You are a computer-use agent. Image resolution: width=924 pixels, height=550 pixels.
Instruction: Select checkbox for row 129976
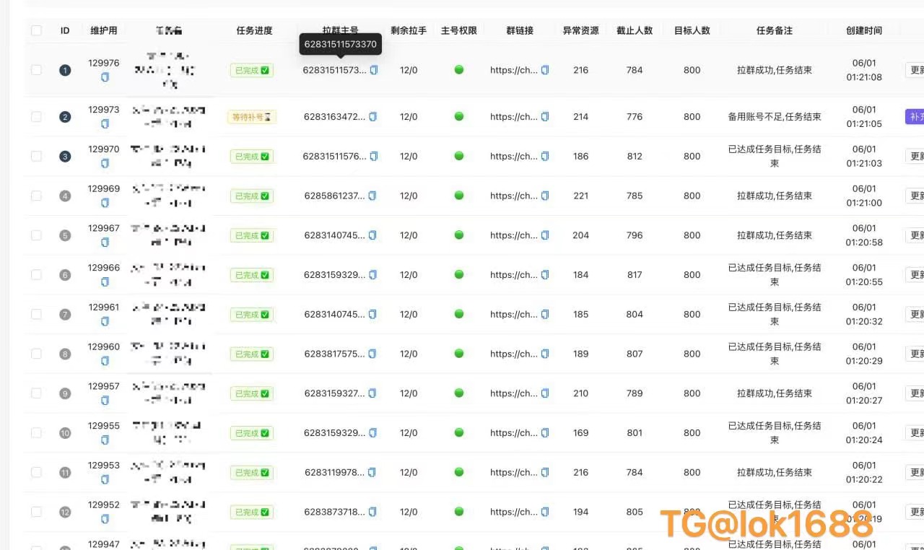coord(36,70)
